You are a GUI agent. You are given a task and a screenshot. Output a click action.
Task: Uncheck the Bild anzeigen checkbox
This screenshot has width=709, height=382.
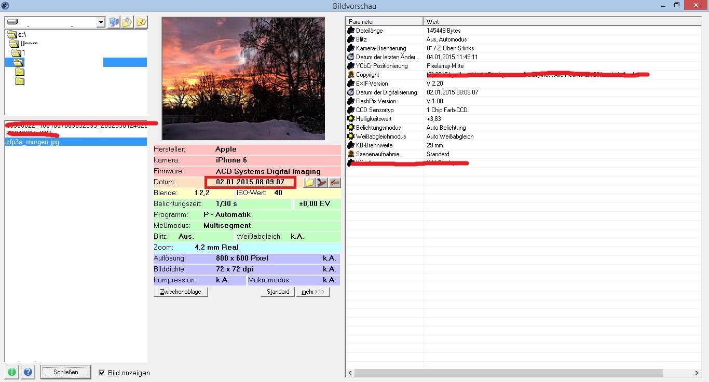pyautogui.click(x=102, y=373)
